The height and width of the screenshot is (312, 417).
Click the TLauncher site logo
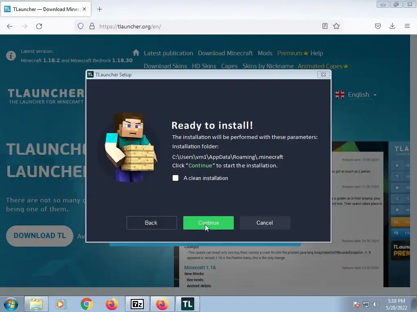(46, 96)
